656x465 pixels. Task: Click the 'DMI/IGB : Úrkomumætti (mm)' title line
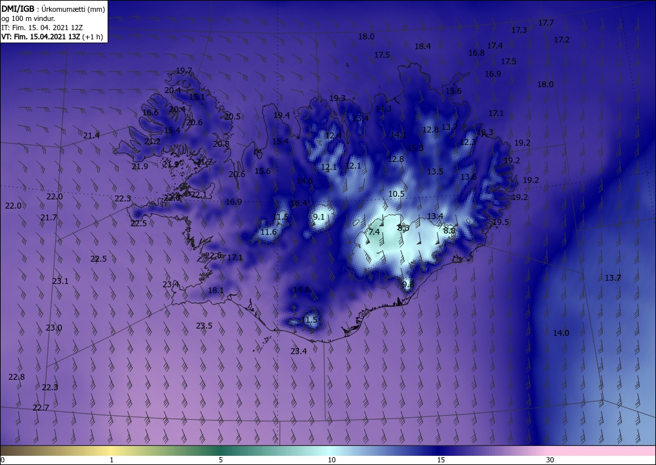(x=53, y=9)
